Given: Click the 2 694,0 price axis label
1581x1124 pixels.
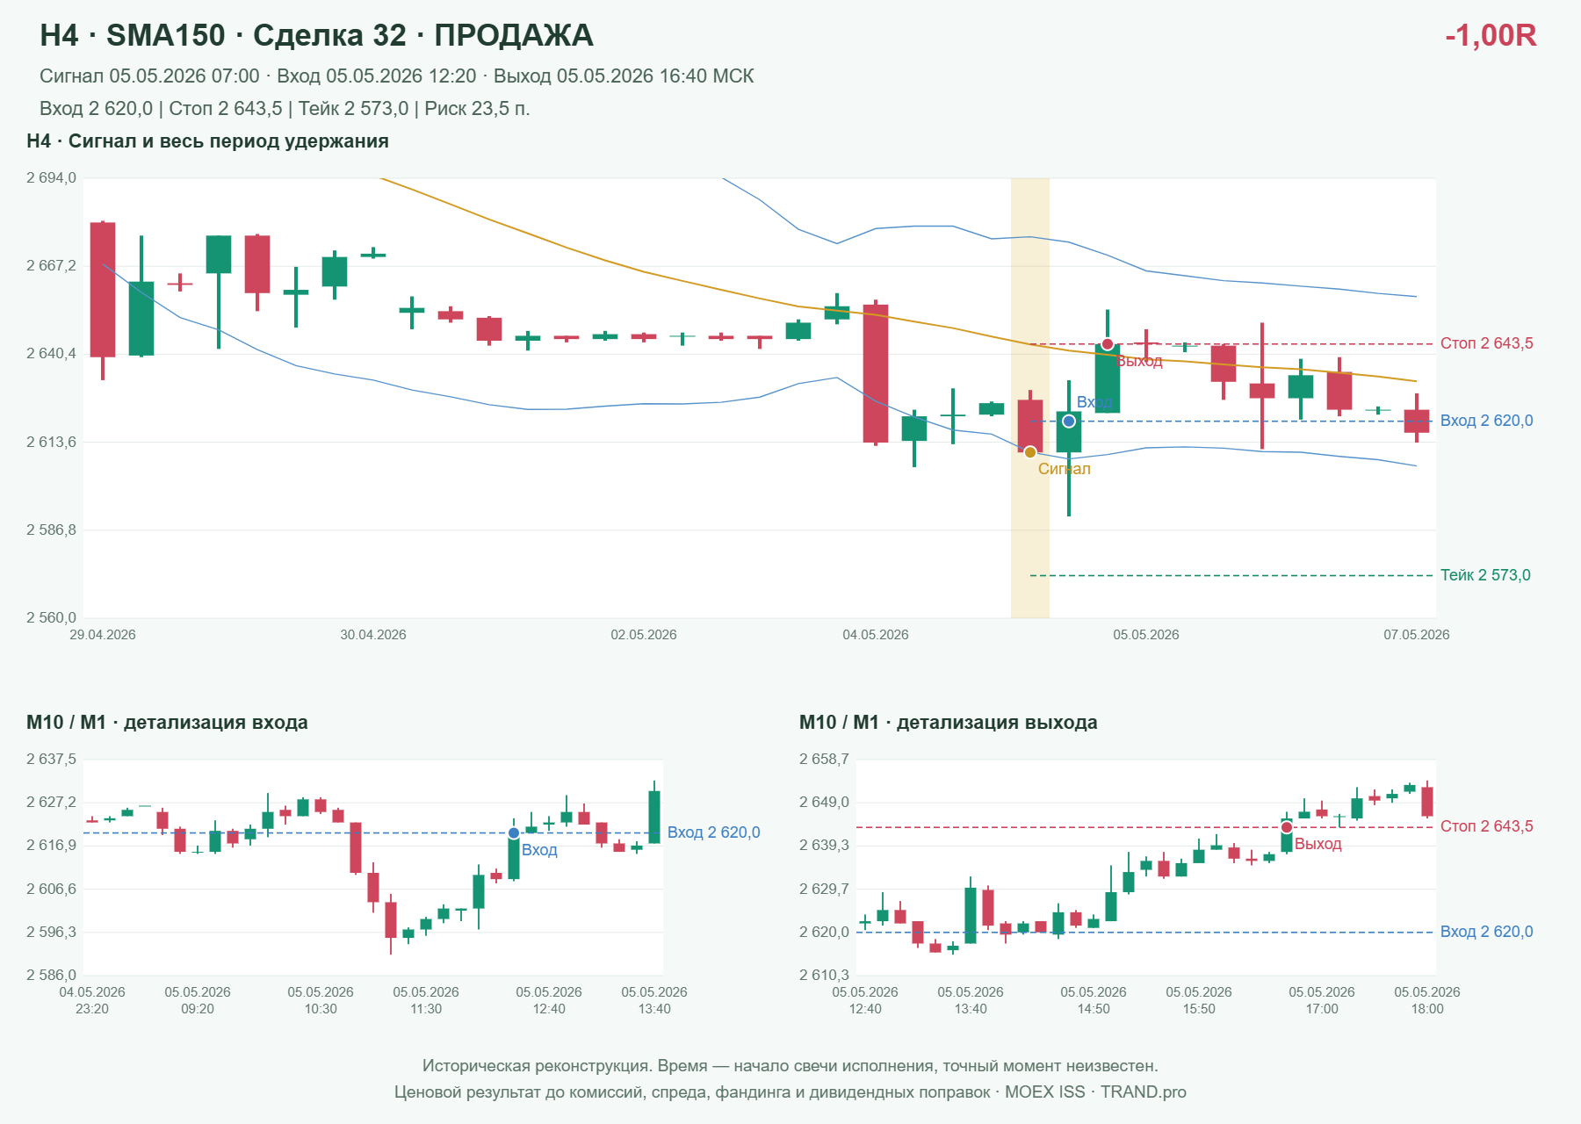Looking at the screenshot, I should click(x=51, y=178).
